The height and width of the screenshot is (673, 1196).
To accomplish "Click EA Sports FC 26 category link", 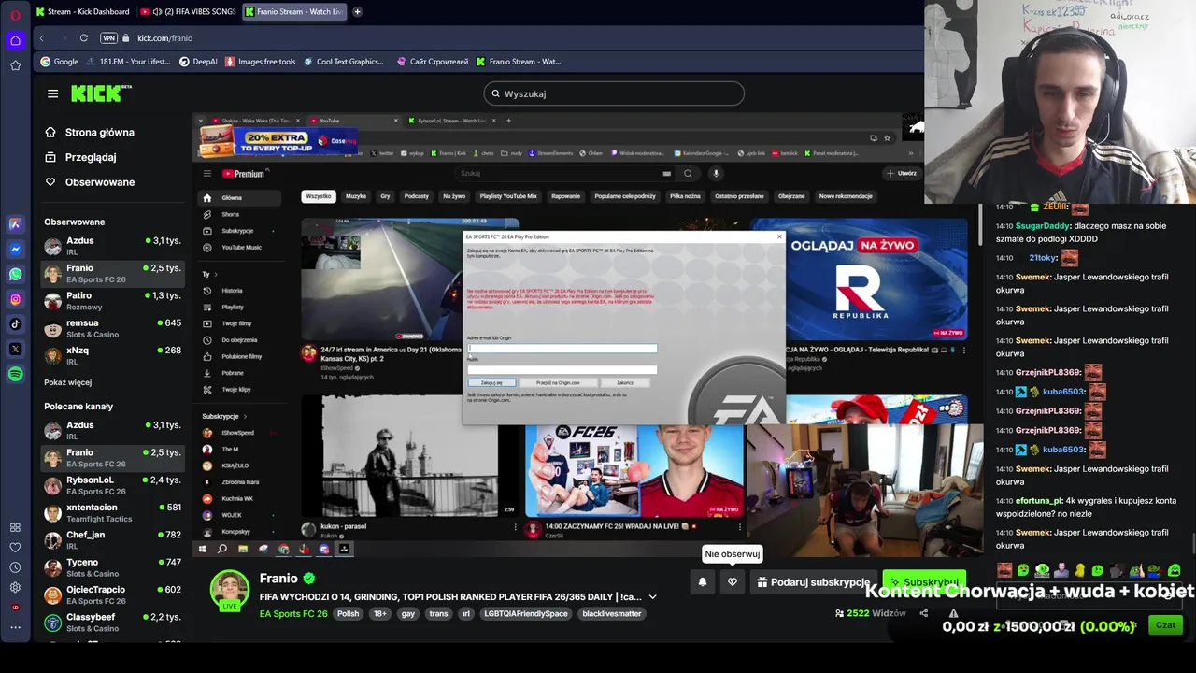I will click(x=293, y=614).
